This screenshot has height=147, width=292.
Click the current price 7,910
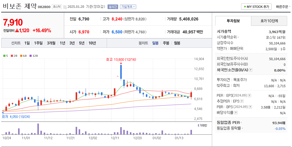(13, 23)
